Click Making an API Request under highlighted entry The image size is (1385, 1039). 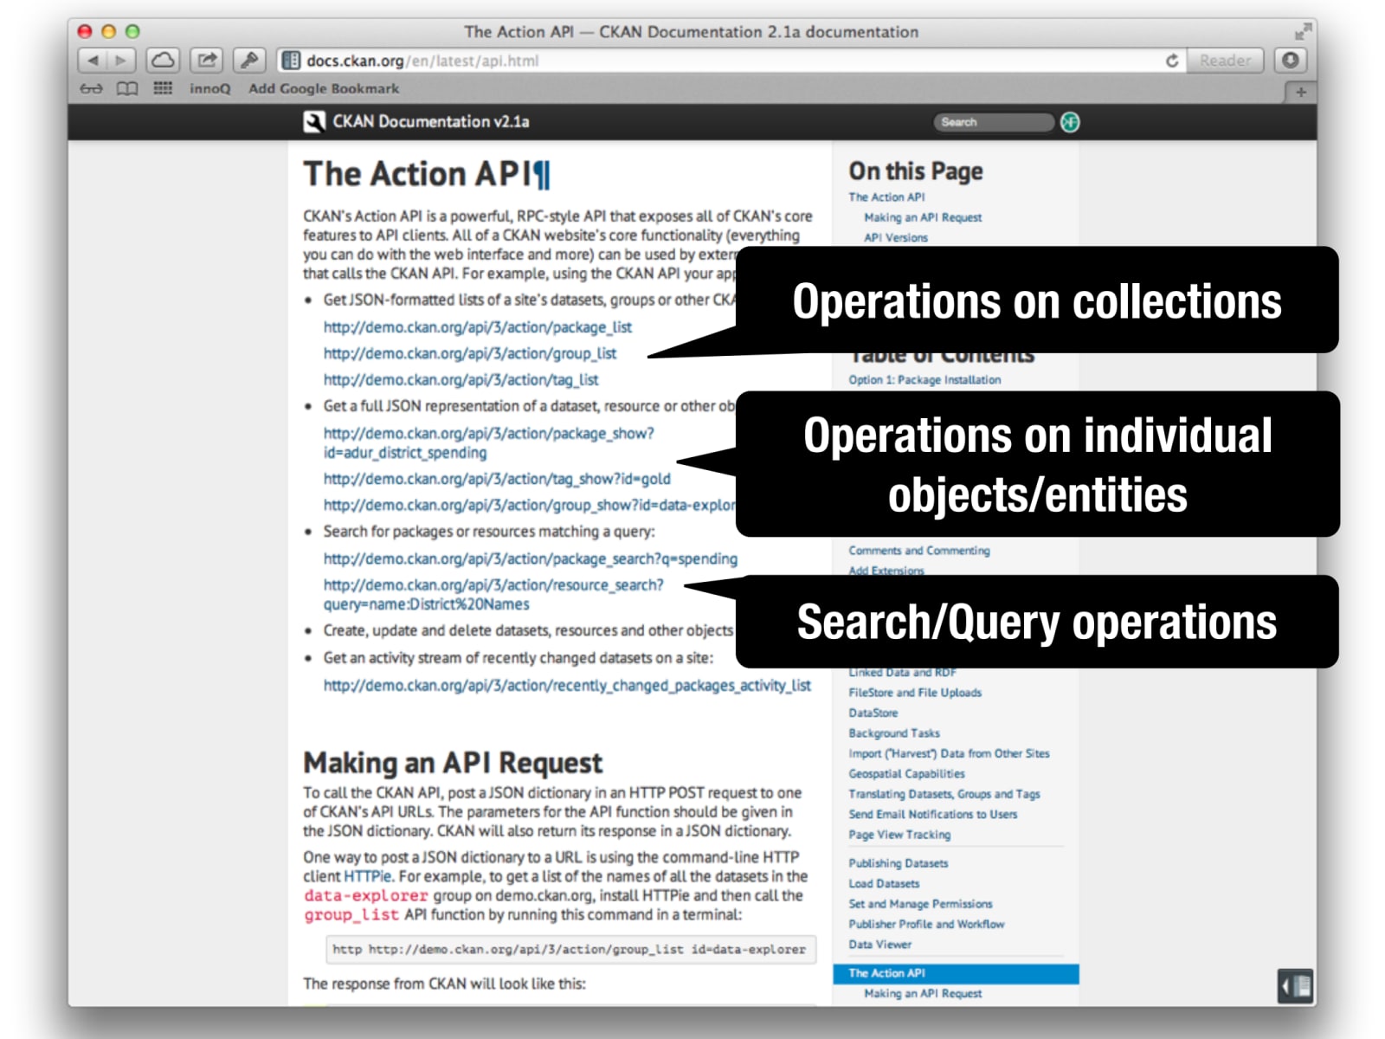(x=923, y=993)
